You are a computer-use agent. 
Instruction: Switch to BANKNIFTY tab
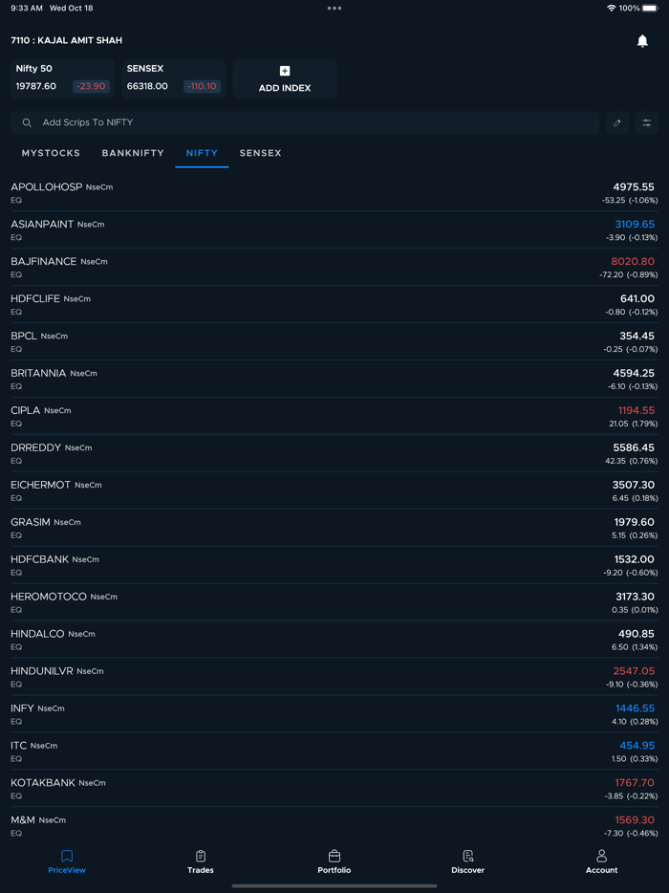click(133, 153)
